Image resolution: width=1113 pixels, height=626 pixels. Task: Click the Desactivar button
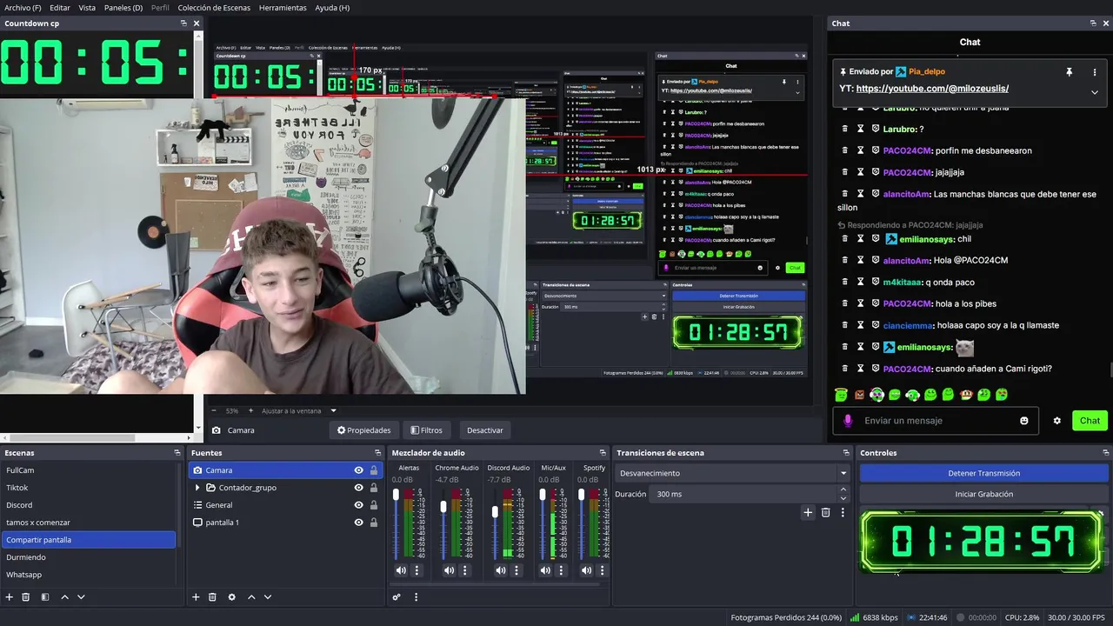coord(485,430)
